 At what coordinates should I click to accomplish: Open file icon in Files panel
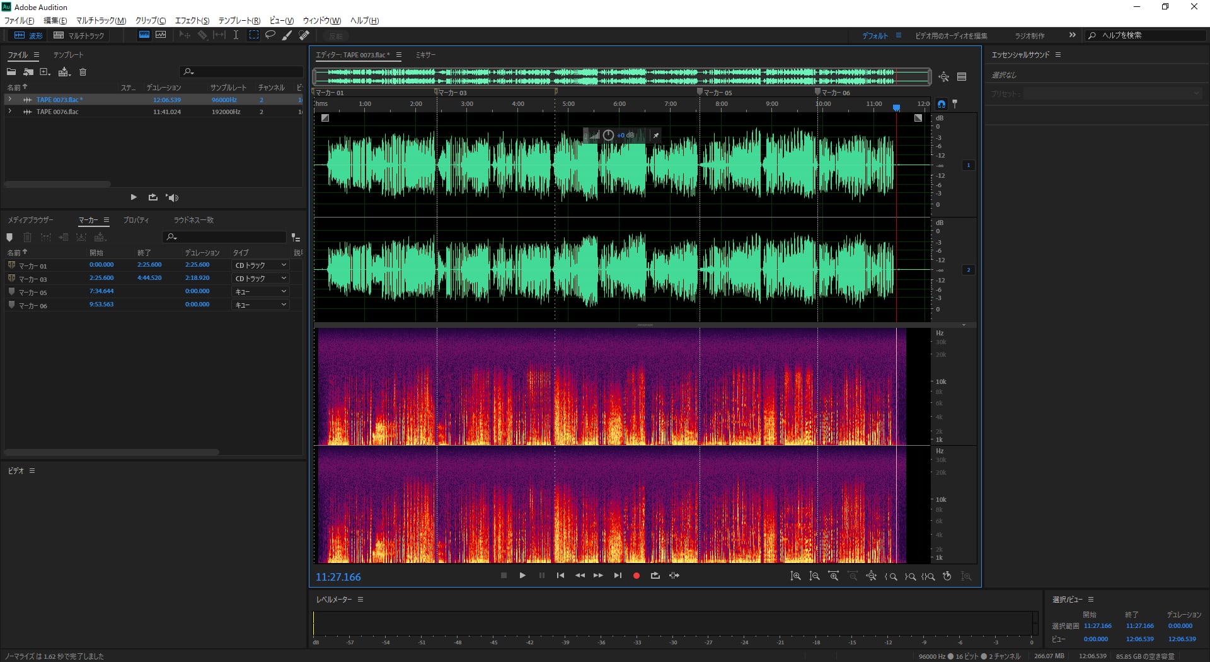(11, 72)
